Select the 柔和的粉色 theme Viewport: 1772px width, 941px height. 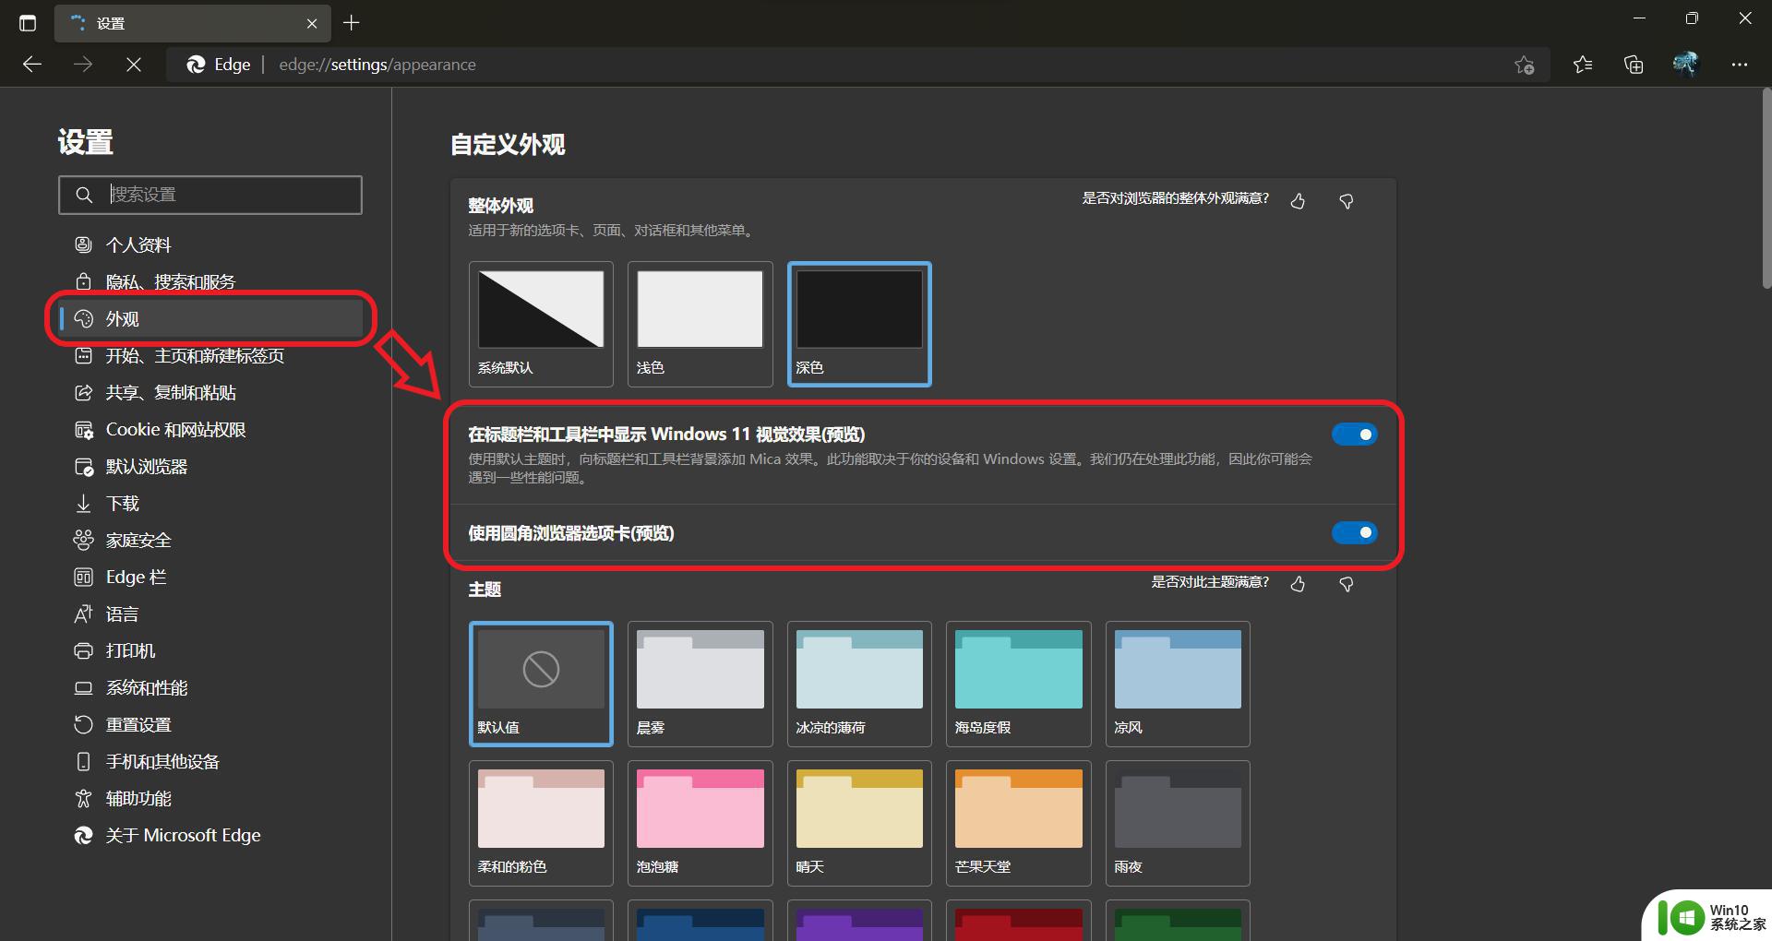(x=541, y=823)
